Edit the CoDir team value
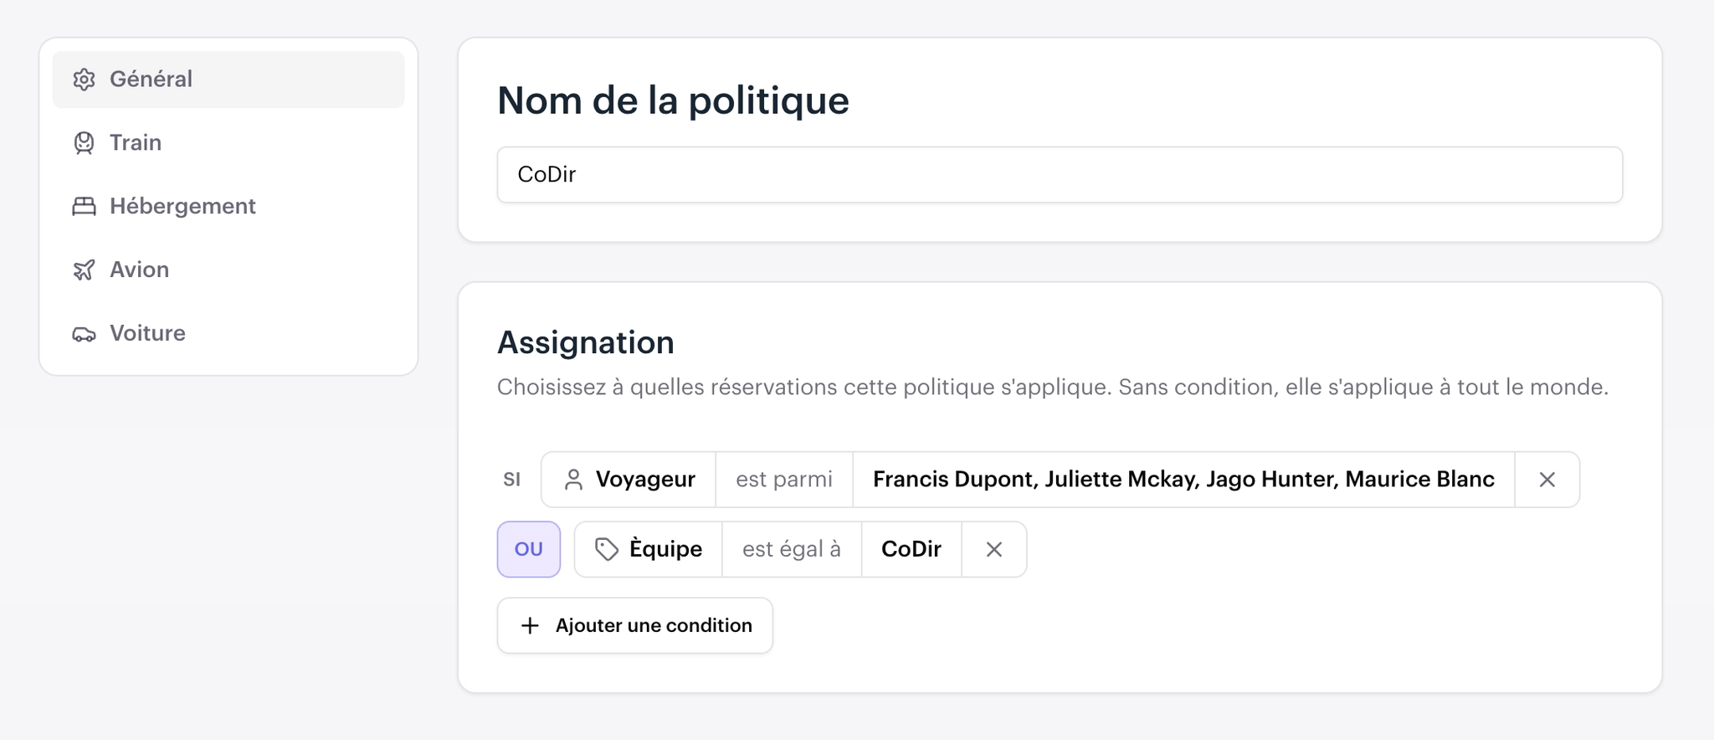The image size is (1714, 740). click(x=911, y=550)
